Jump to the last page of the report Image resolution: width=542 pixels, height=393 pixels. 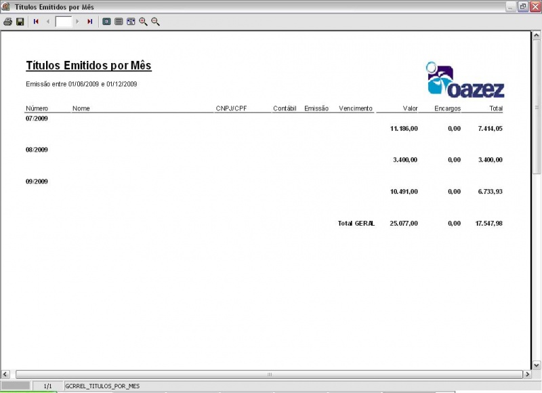pos(90,22)
